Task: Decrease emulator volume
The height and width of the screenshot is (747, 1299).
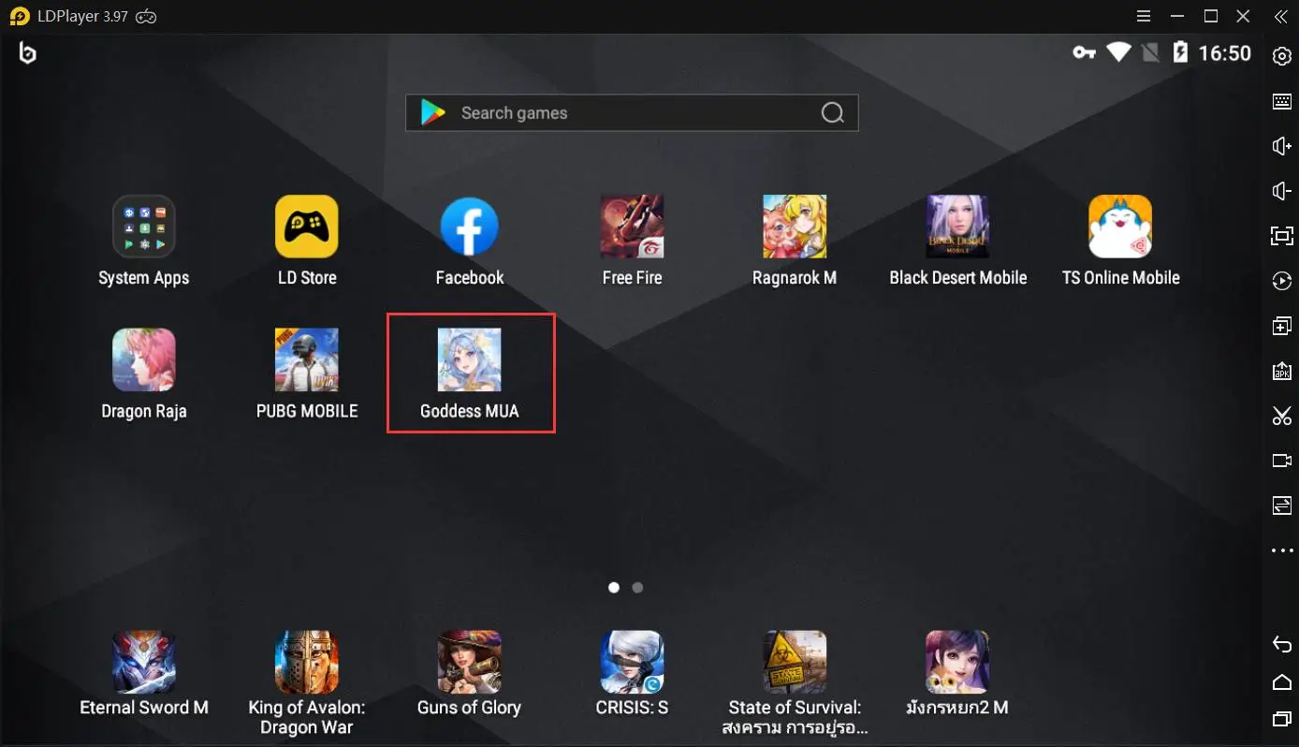Action: (1282, 191)
